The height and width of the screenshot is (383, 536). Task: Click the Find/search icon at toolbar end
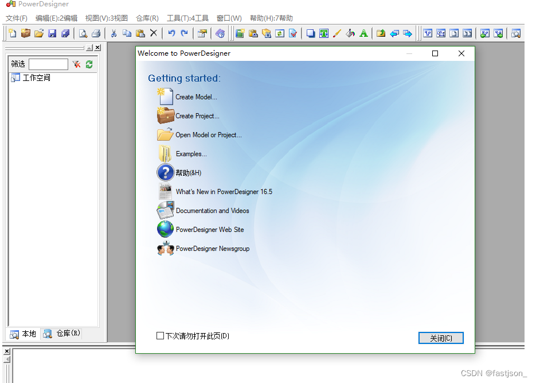point(516,33)
